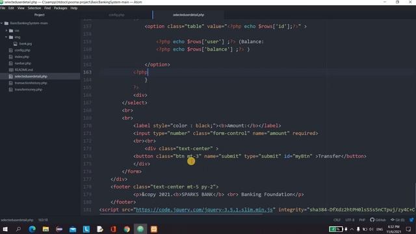Screen dimensions: 416x234
Task: Click the ENG language indicator
Action: 380,229
